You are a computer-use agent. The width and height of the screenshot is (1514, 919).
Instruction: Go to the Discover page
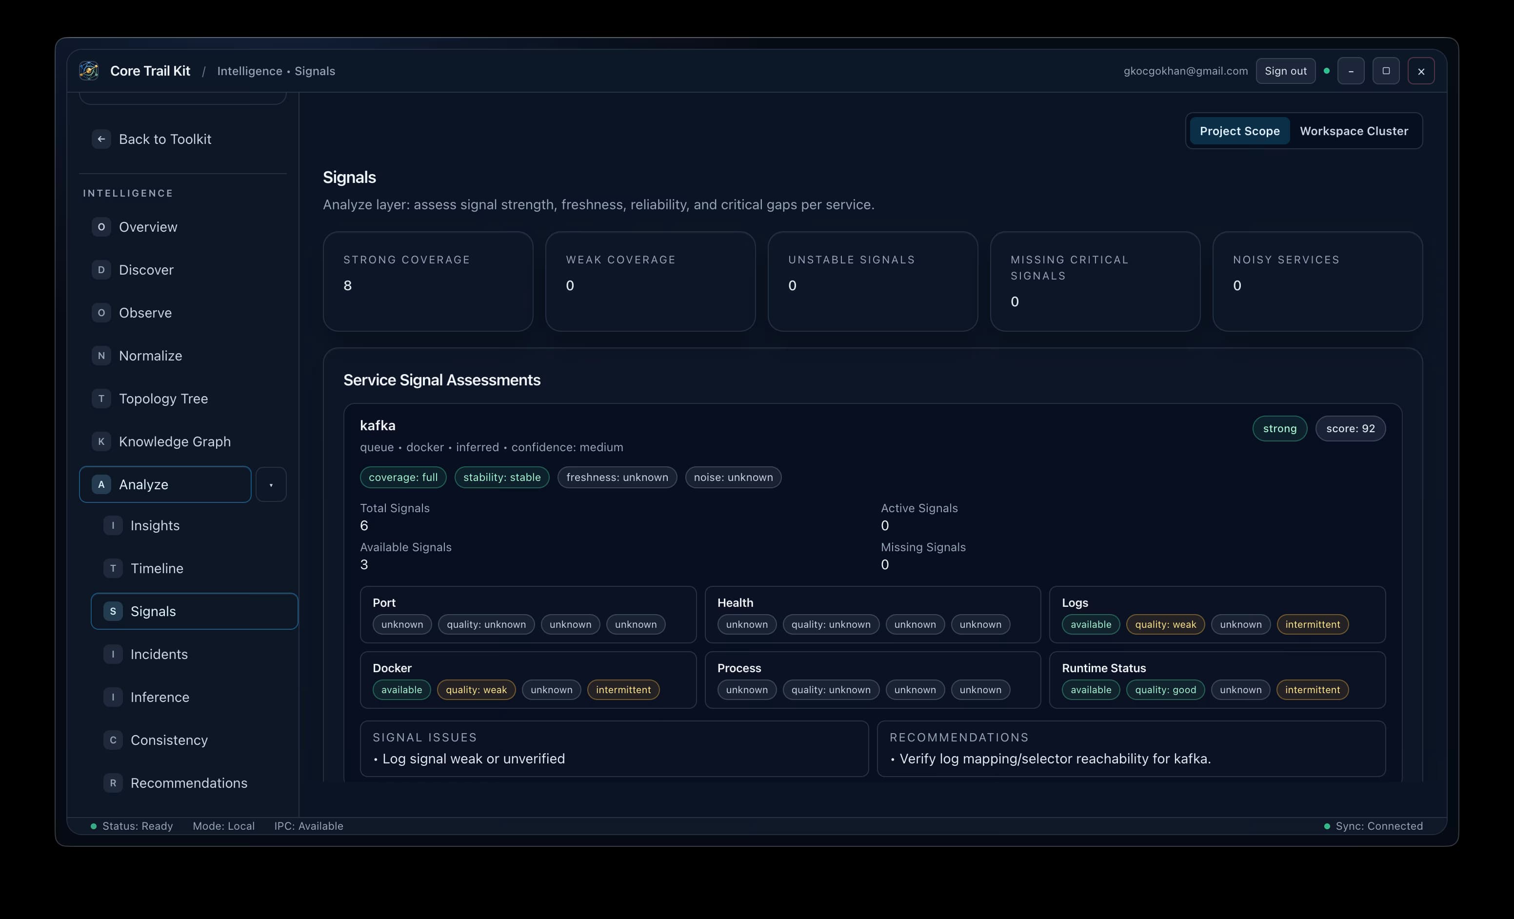(183, 270)
